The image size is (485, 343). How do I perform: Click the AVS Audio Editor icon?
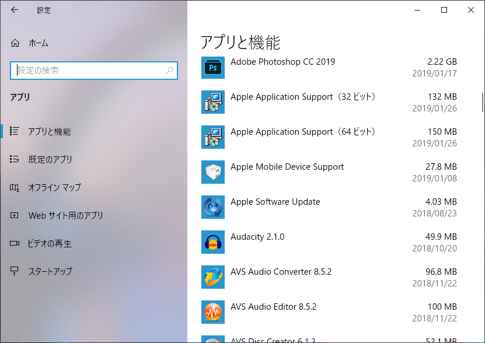coord(213,311)
